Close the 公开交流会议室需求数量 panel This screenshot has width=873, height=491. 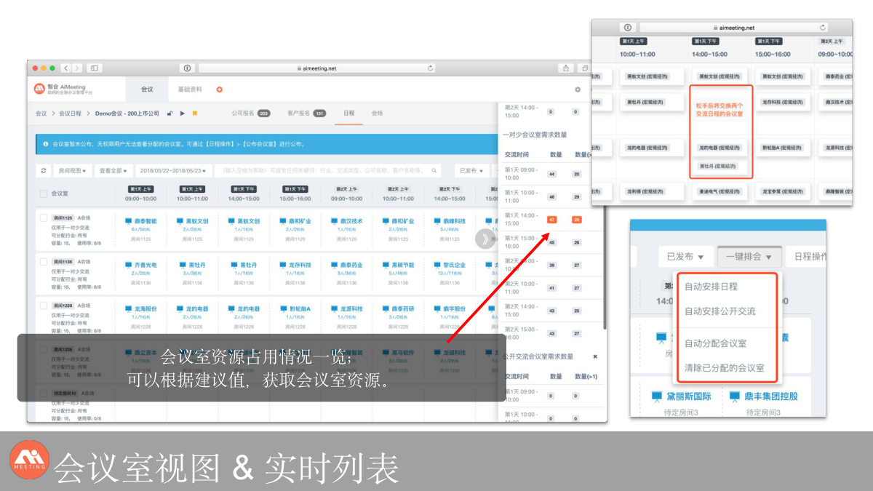pyautogui.click(x=594, y=356)
